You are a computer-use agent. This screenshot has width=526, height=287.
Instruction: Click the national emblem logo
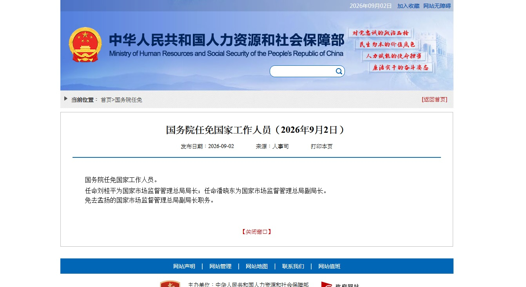pyautogui.click(x=85, y=45)
